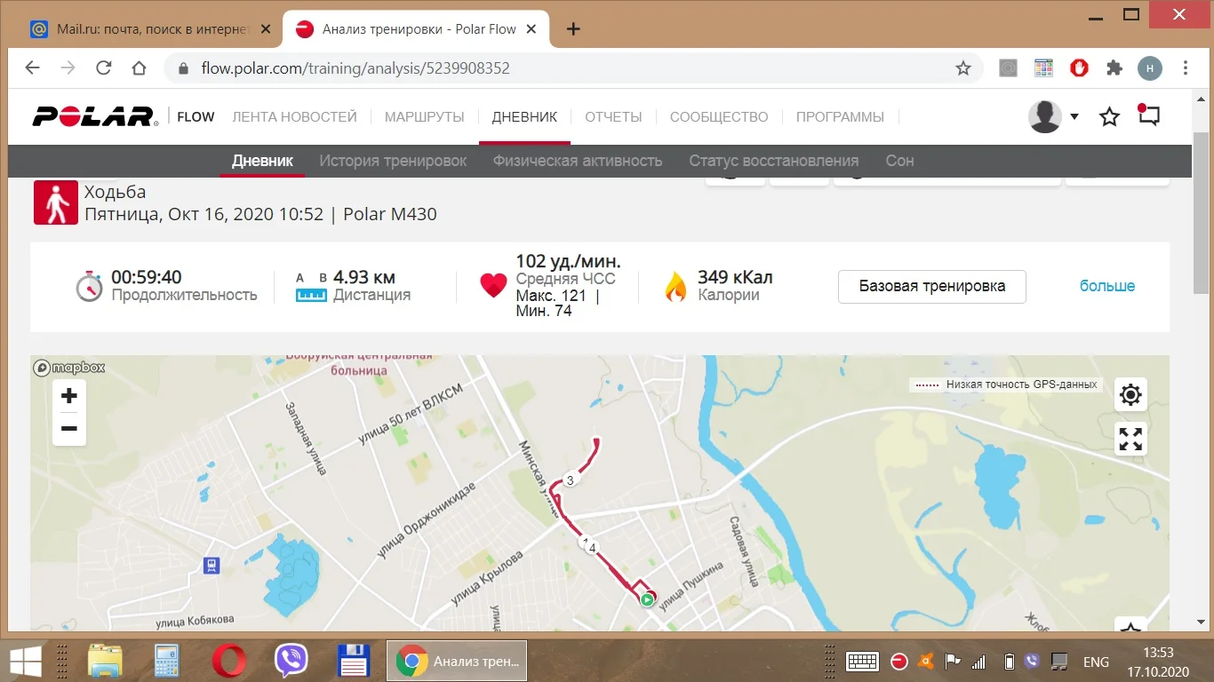Click the 00:59:40 duration value
This screenshot has width=1214, height=682.
pos(147,277)
